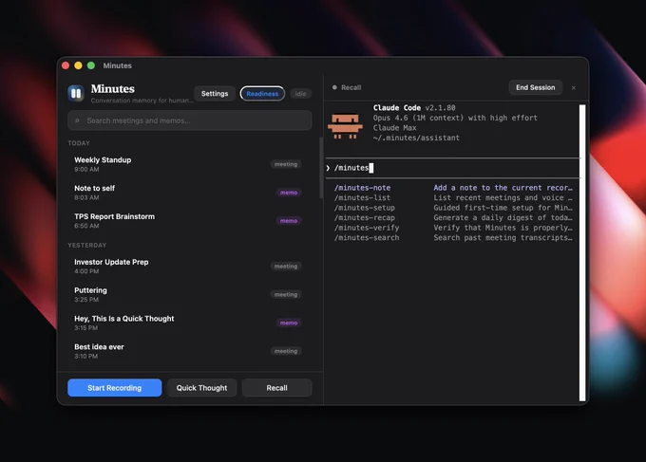This screenshot has width=646, height=462.
Task: Click the Claude Code v2.1.80 title text
Action: (x=414, y=108)
